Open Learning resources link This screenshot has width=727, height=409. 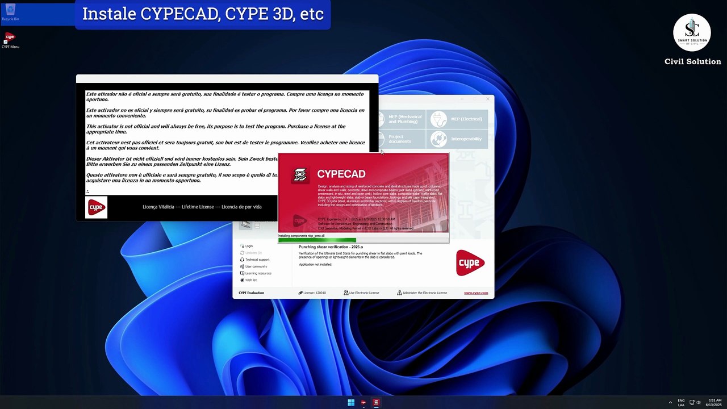[x=258, y=273]
